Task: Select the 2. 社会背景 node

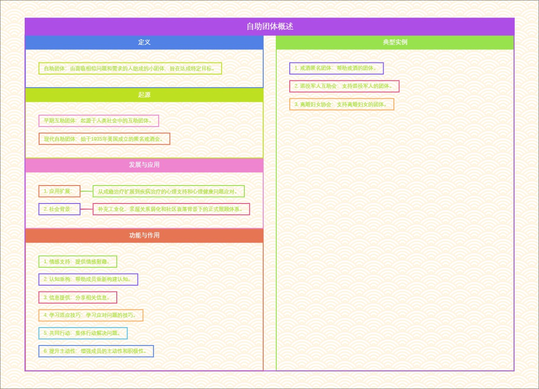Action: (x=59, y=209)
